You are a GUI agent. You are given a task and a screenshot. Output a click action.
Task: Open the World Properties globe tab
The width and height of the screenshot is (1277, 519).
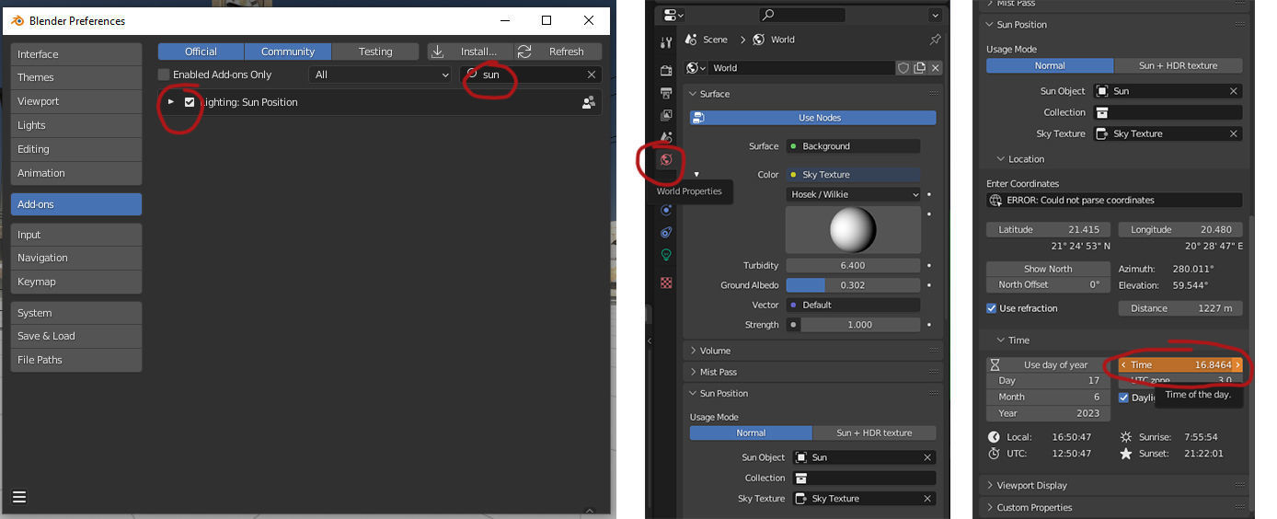click(666, 159)
